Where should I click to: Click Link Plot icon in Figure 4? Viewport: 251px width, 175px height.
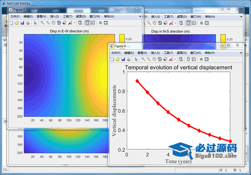coord(181,59)
